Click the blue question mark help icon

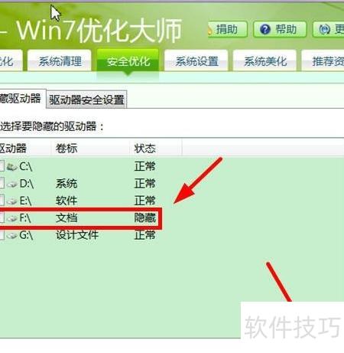tap(265, 29)
